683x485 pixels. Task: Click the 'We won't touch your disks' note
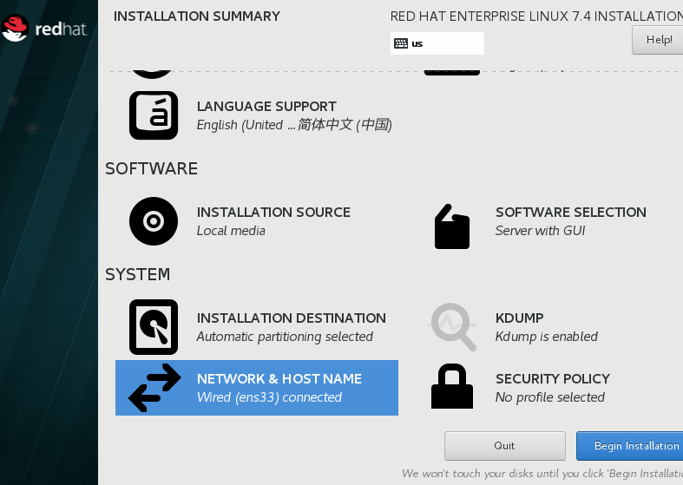(x=542, y=473)
